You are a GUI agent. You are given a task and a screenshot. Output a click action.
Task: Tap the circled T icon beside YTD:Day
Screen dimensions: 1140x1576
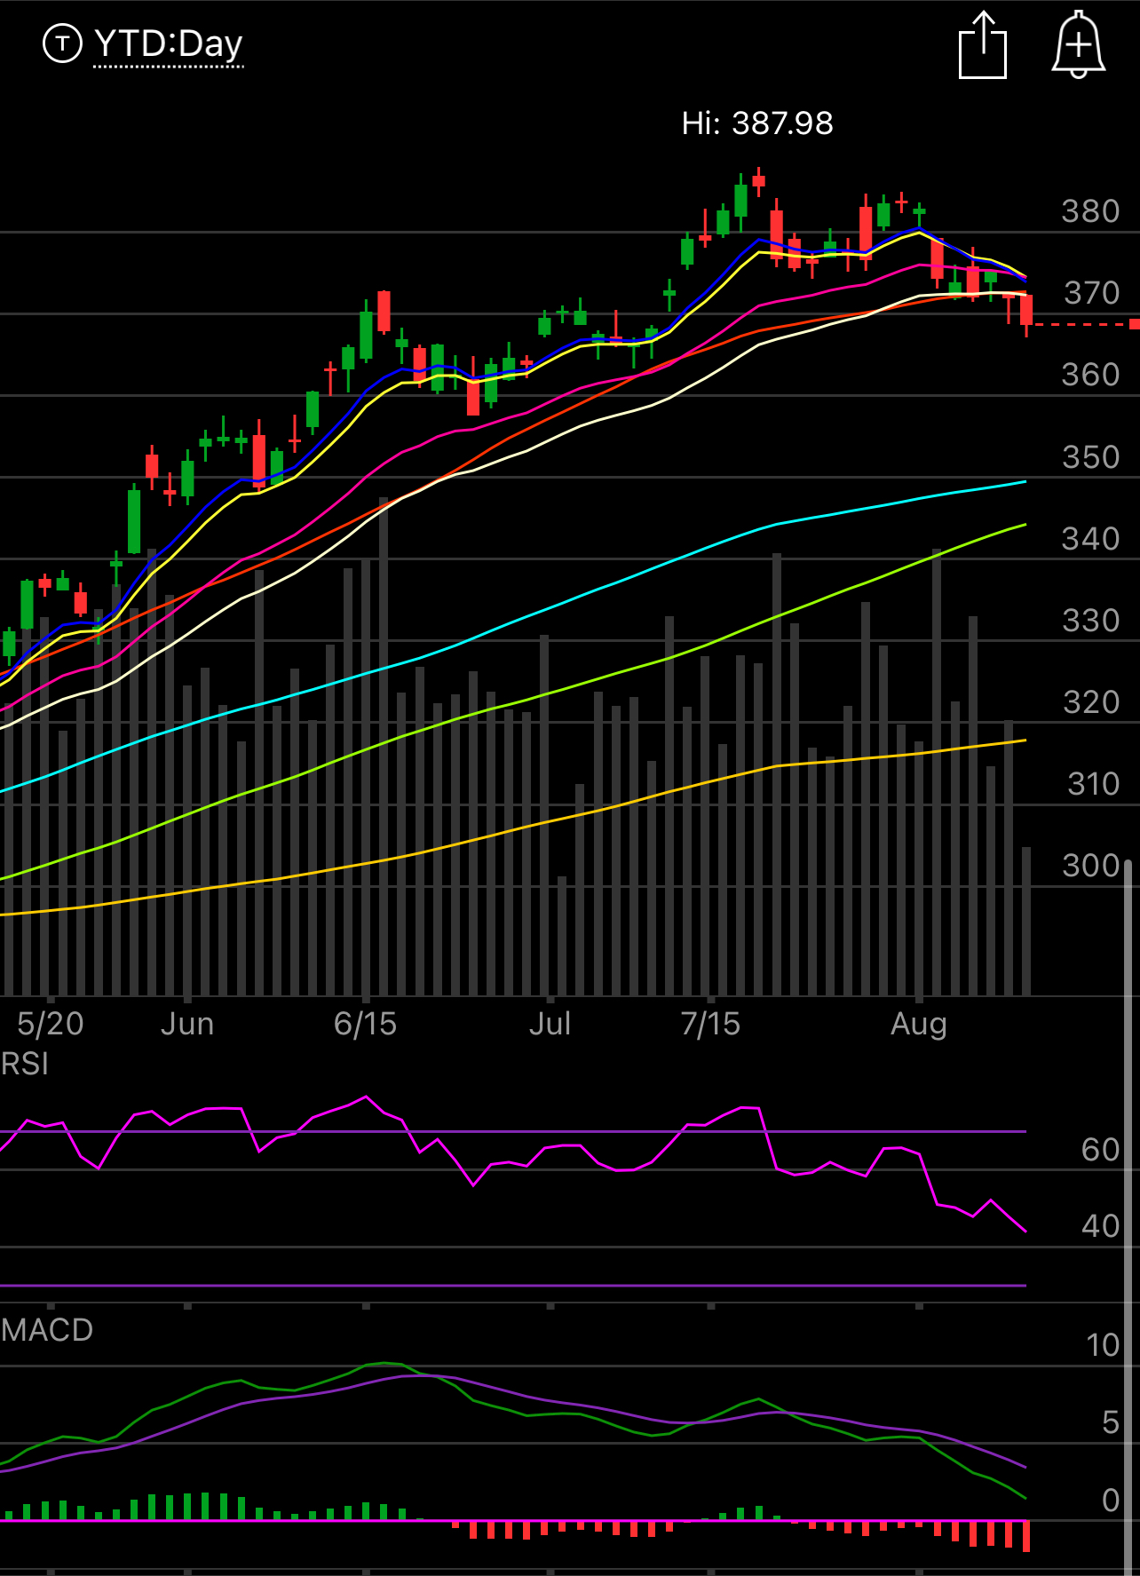click(x=62, y=44)
